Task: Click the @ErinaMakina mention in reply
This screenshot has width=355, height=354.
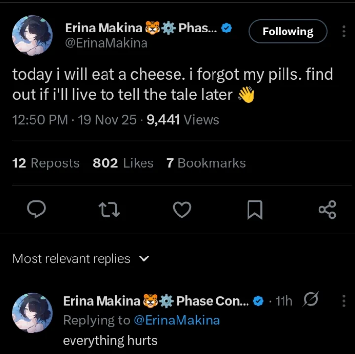Action: tap(177, 321)
